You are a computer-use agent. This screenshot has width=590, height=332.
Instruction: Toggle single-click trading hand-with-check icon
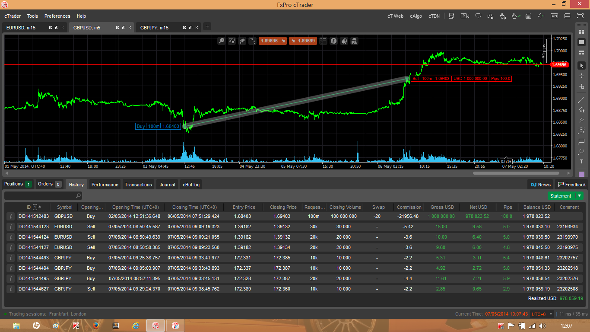pyautogui.click(x=516, y=16)
